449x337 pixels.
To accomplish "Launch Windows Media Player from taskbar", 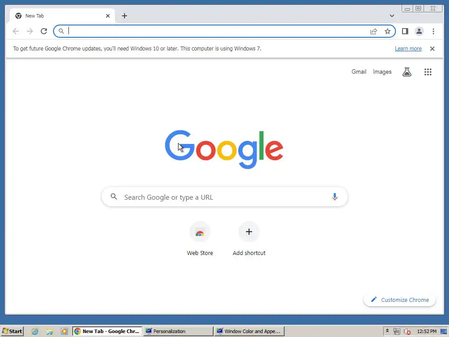I will tap(64, 331).
